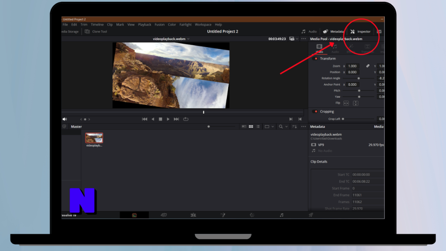This screenshot has height=251, width=446.
Task: Stop playback in the viewer
Action: click(x=160, y=119)
